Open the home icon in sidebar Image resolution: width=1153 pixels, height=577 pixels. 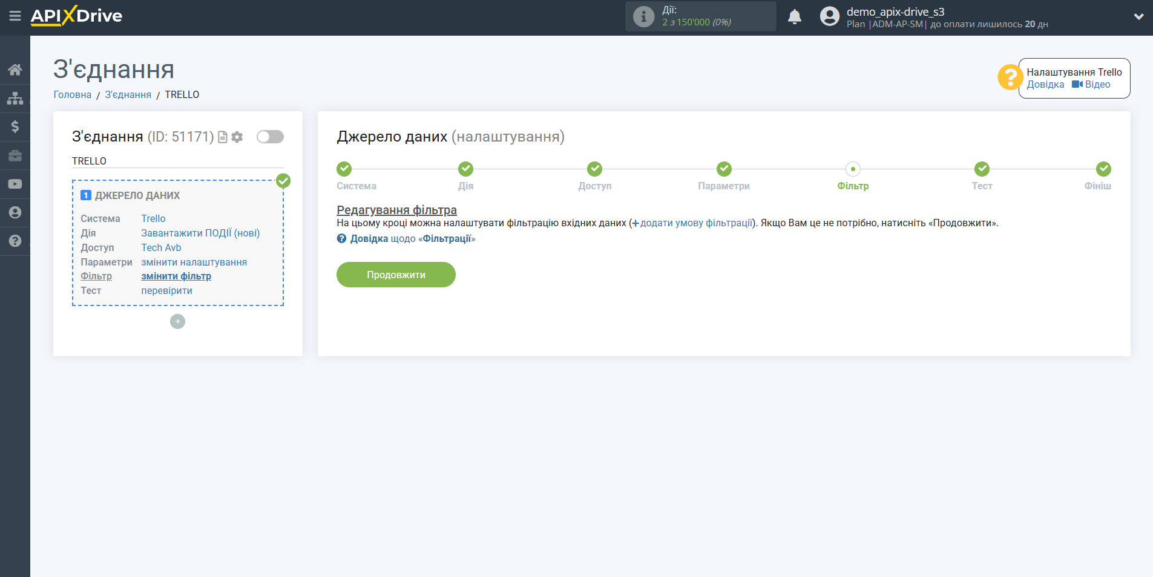(x=15, y=70)
